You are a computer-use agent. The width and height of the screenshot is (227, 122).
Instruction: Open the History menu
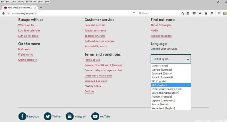point(21,2)
